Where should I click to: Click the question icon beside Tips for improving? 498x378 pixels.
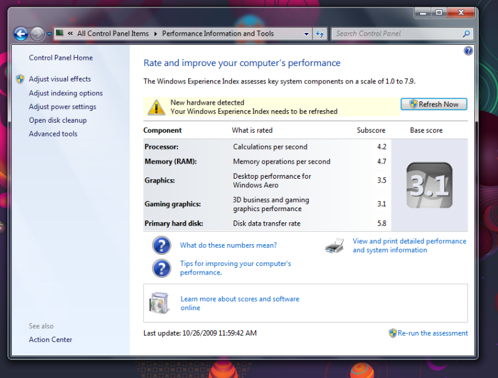coord(161,268)
